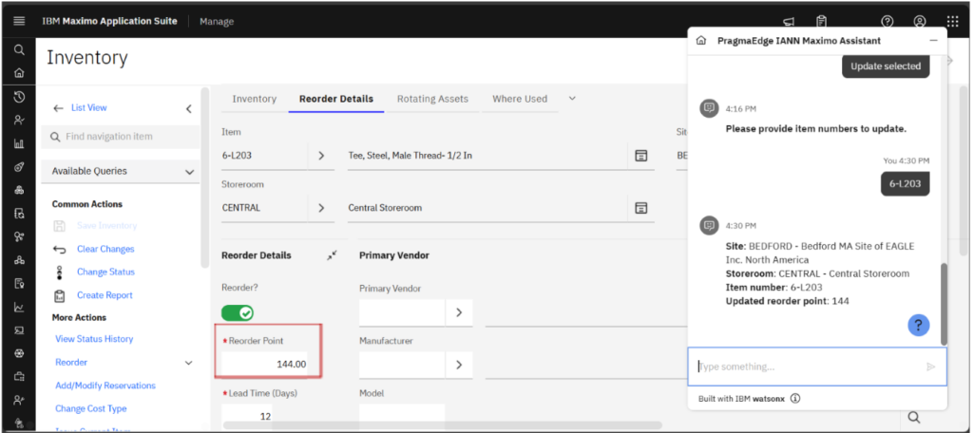Show more tabs via the chevron after Where Used
Screen dimensions: 973x433
572,99
